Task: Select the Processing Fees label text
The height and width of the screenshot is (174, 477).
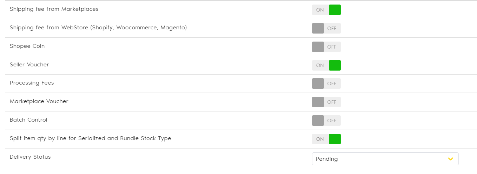Action: 32,83
